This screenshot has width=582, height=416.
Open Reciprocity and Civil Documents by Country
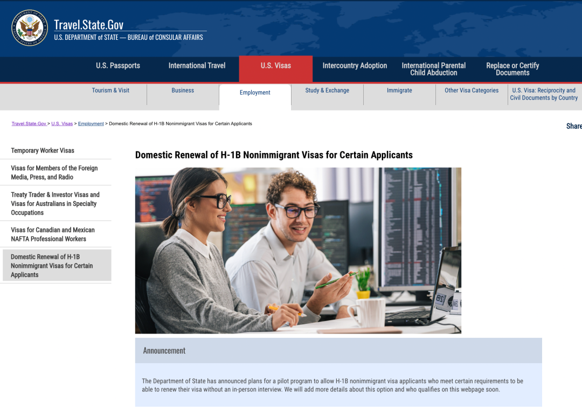(544, 94)
